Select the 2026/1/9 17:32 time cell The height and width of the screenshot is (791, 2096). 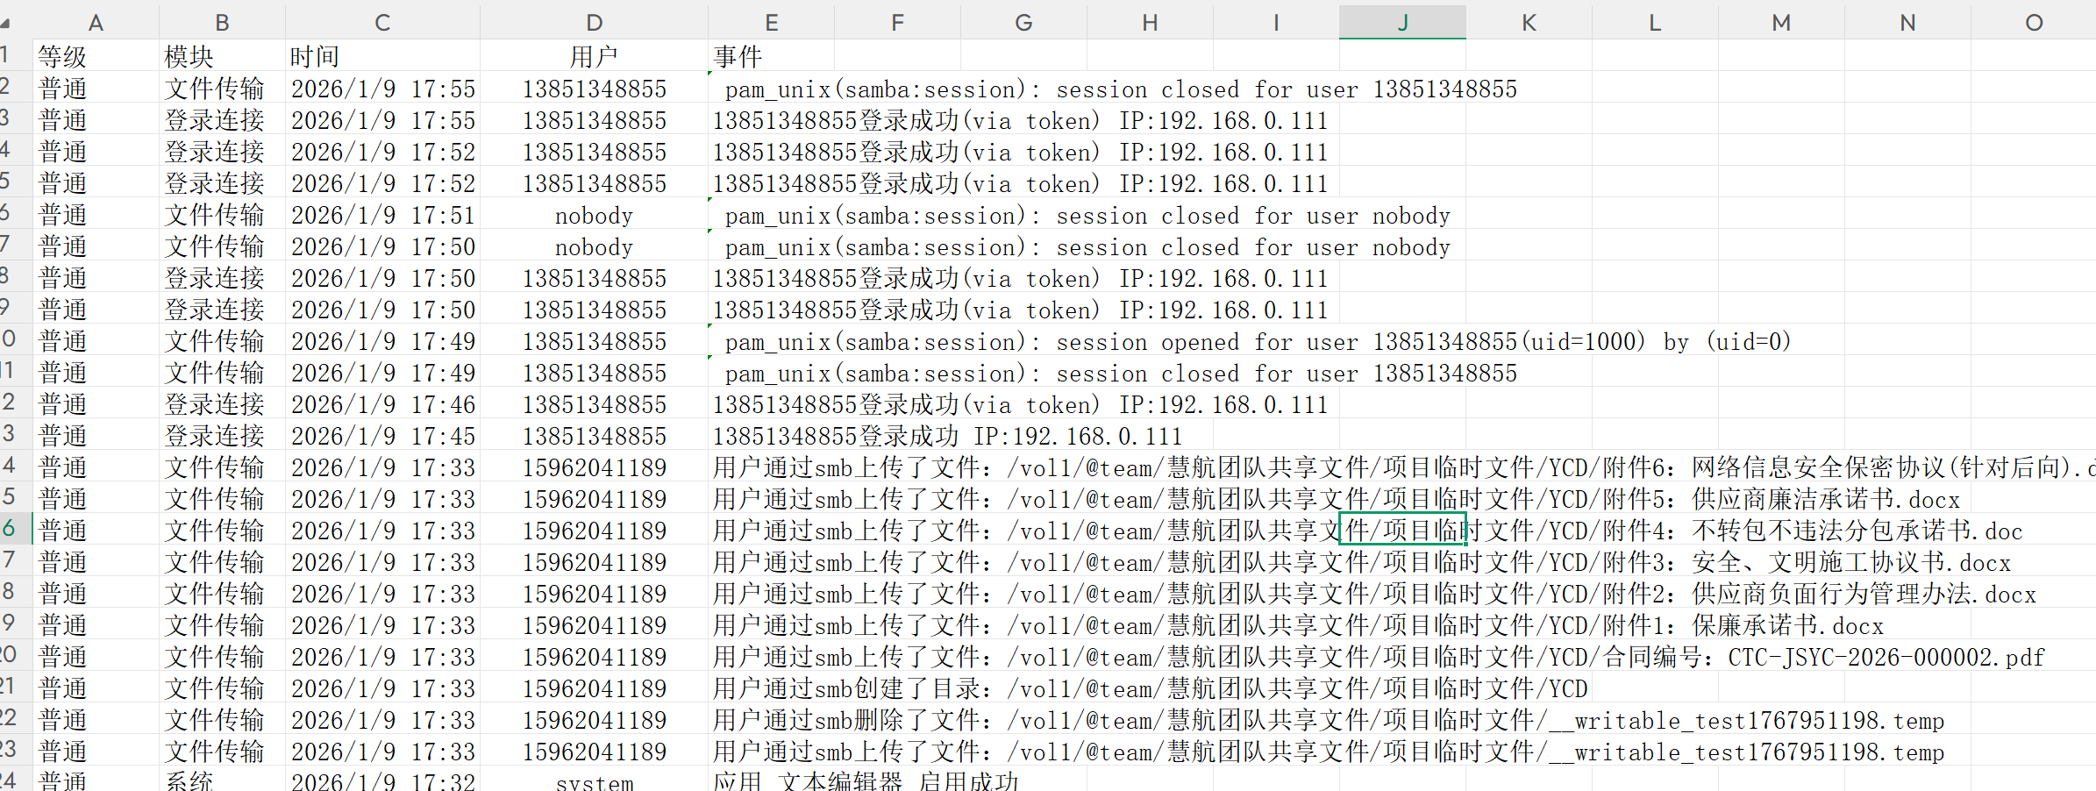coord(382,780)
